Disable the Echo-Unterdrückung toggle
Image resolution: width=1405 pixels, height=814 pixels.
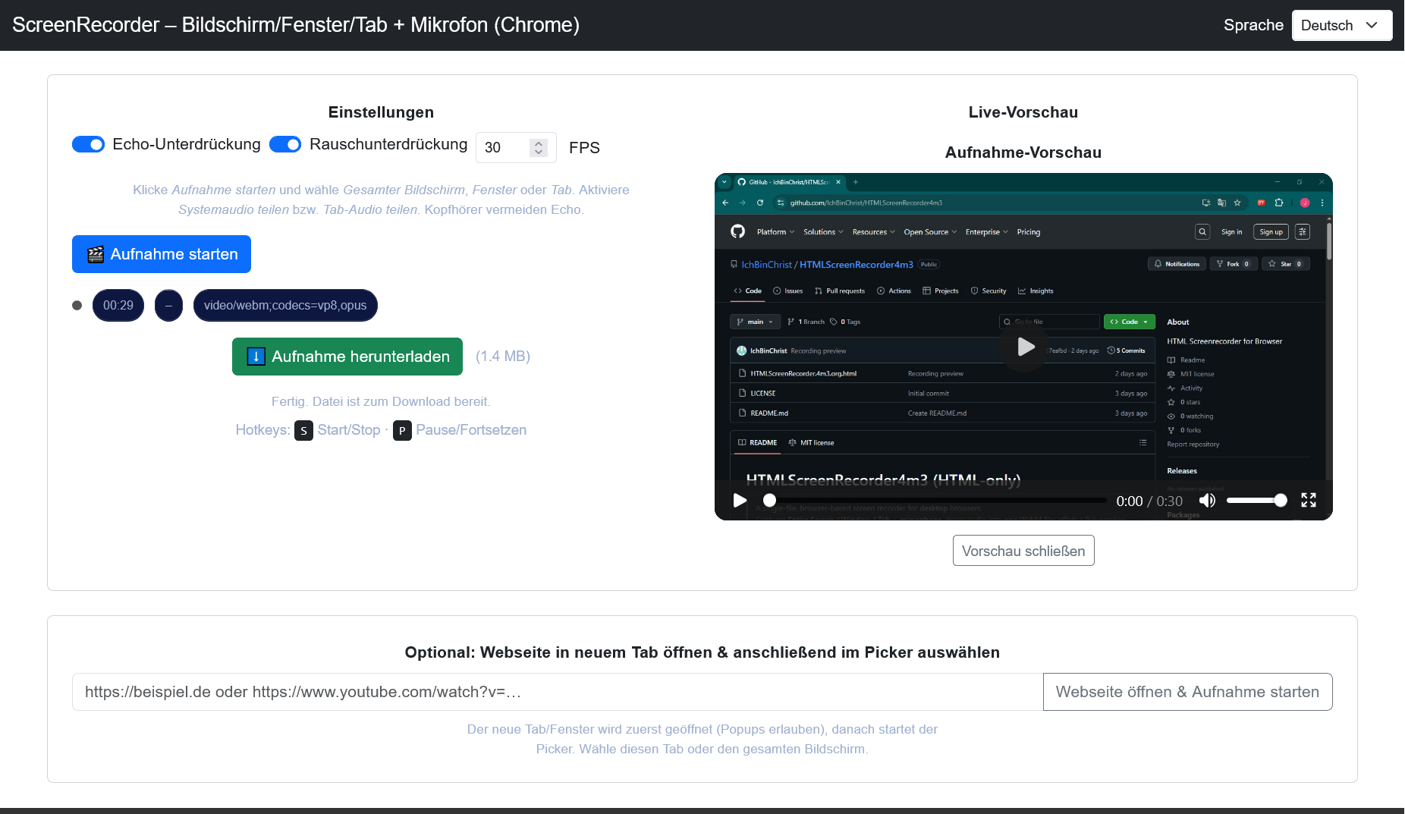88,144
